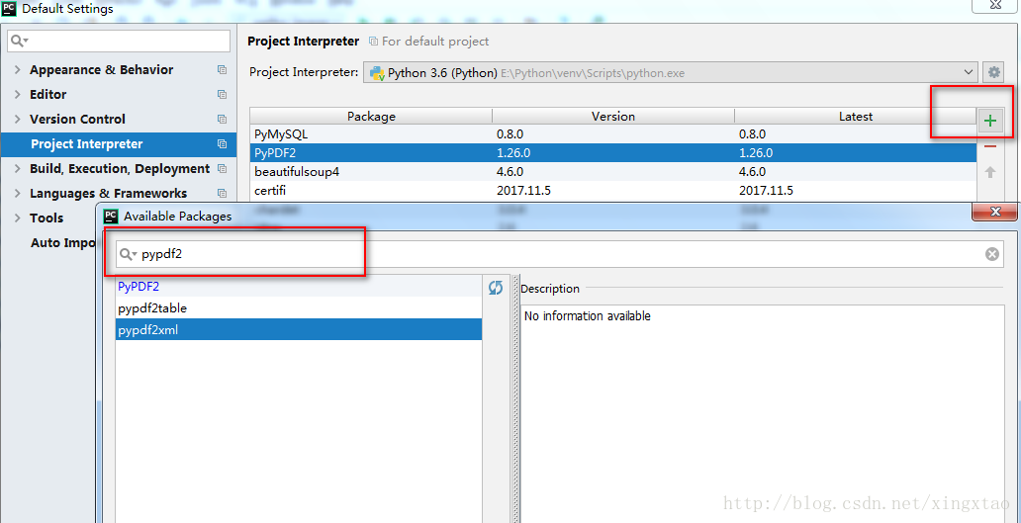Image resolution: width=1021 pixels, height=523 pixels.
Task: Sort by the Version column header
Action: point(612,117)
